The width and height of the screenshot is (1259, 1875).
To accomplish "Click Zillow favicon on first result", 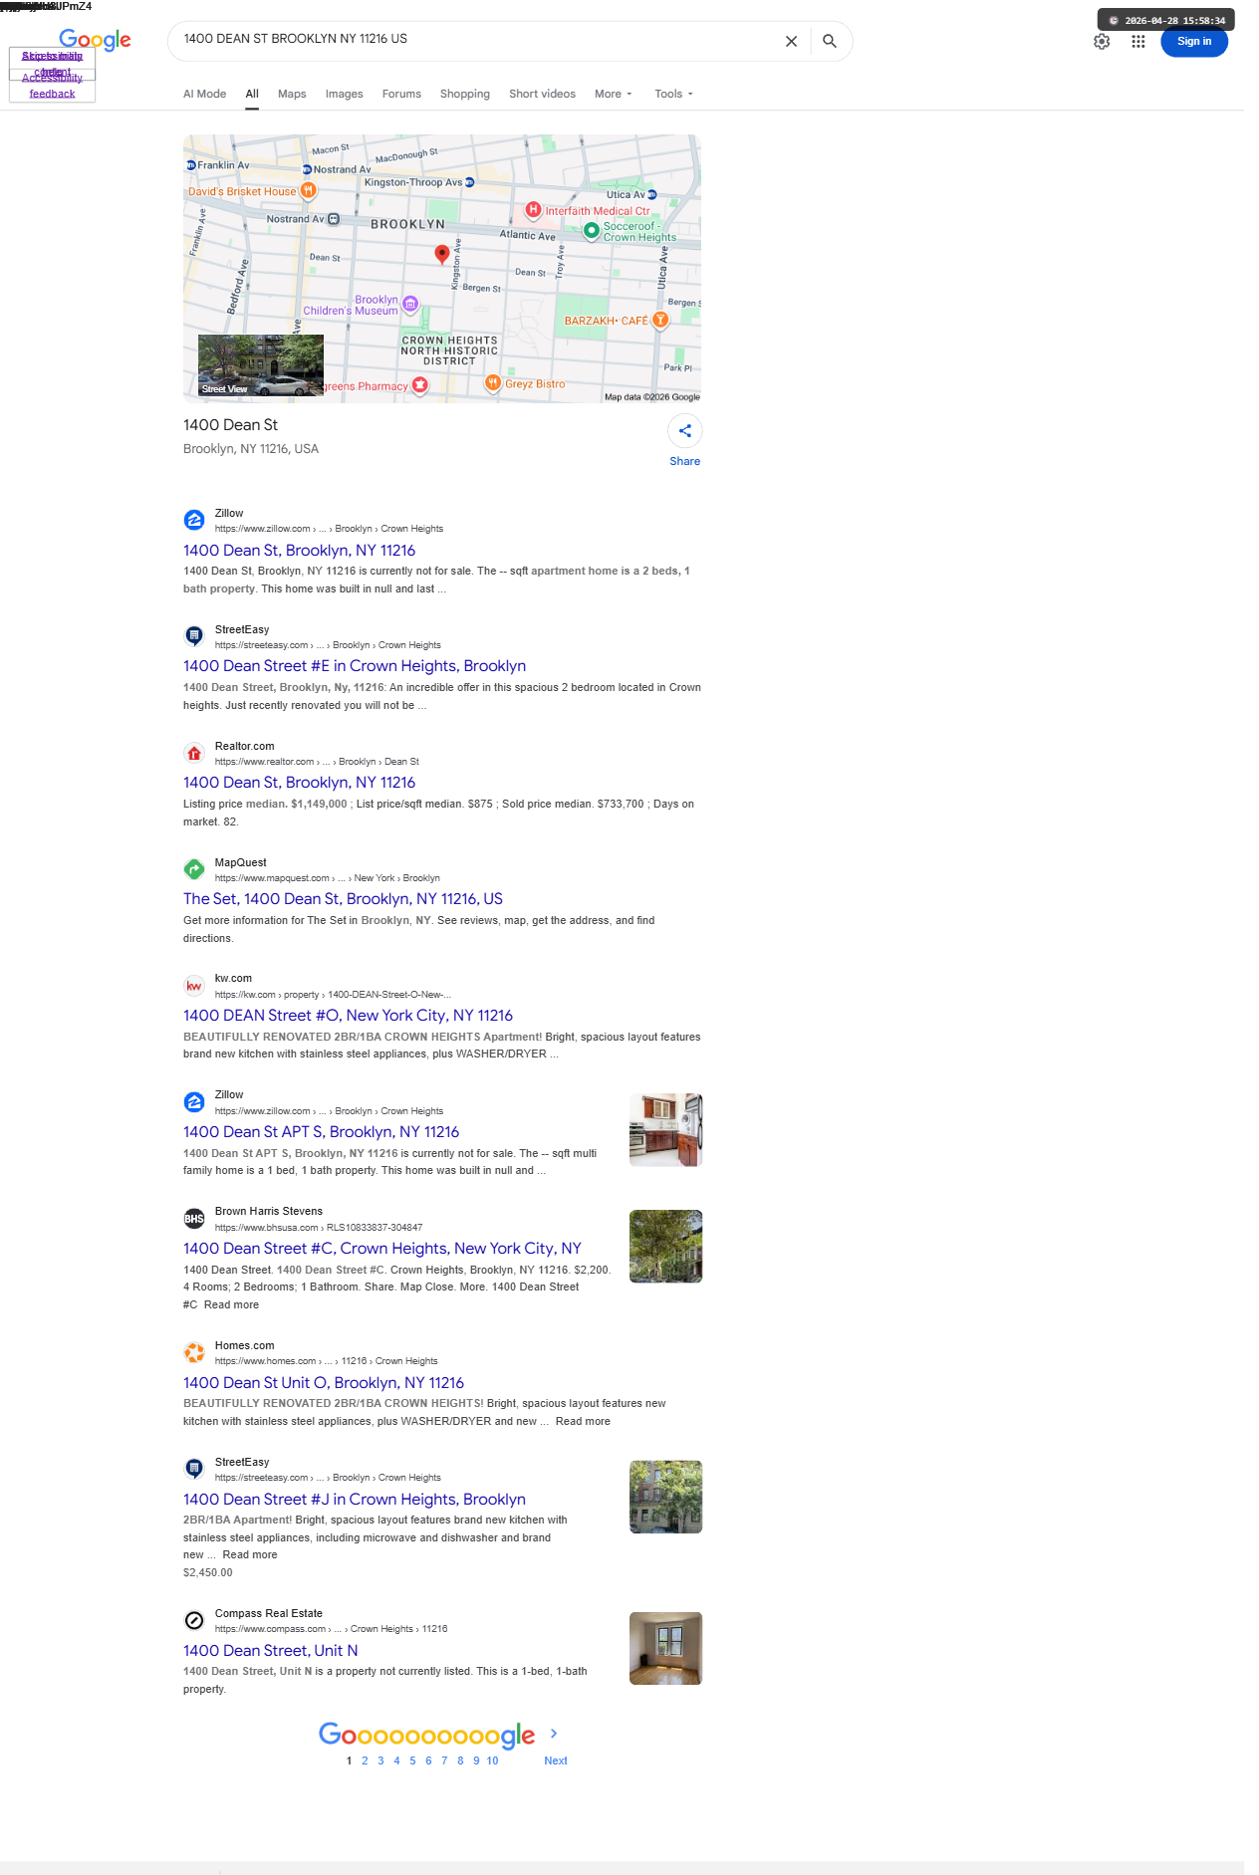I will (x=194, y=520).
